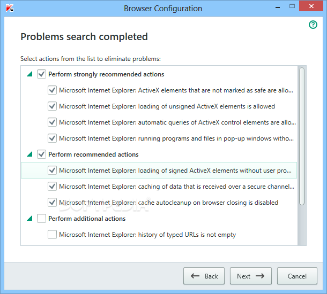327x294 pixels.
Task: Click the vertical scrollbar of the actions list
Action: pyautogui.click(x=302, y=136)
